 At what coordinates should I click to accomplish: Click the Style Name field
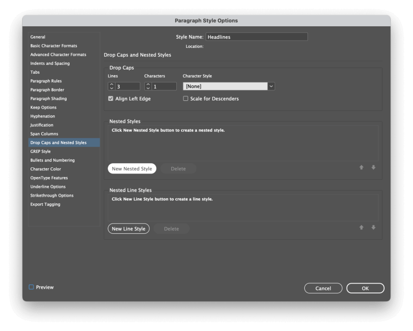257,37
